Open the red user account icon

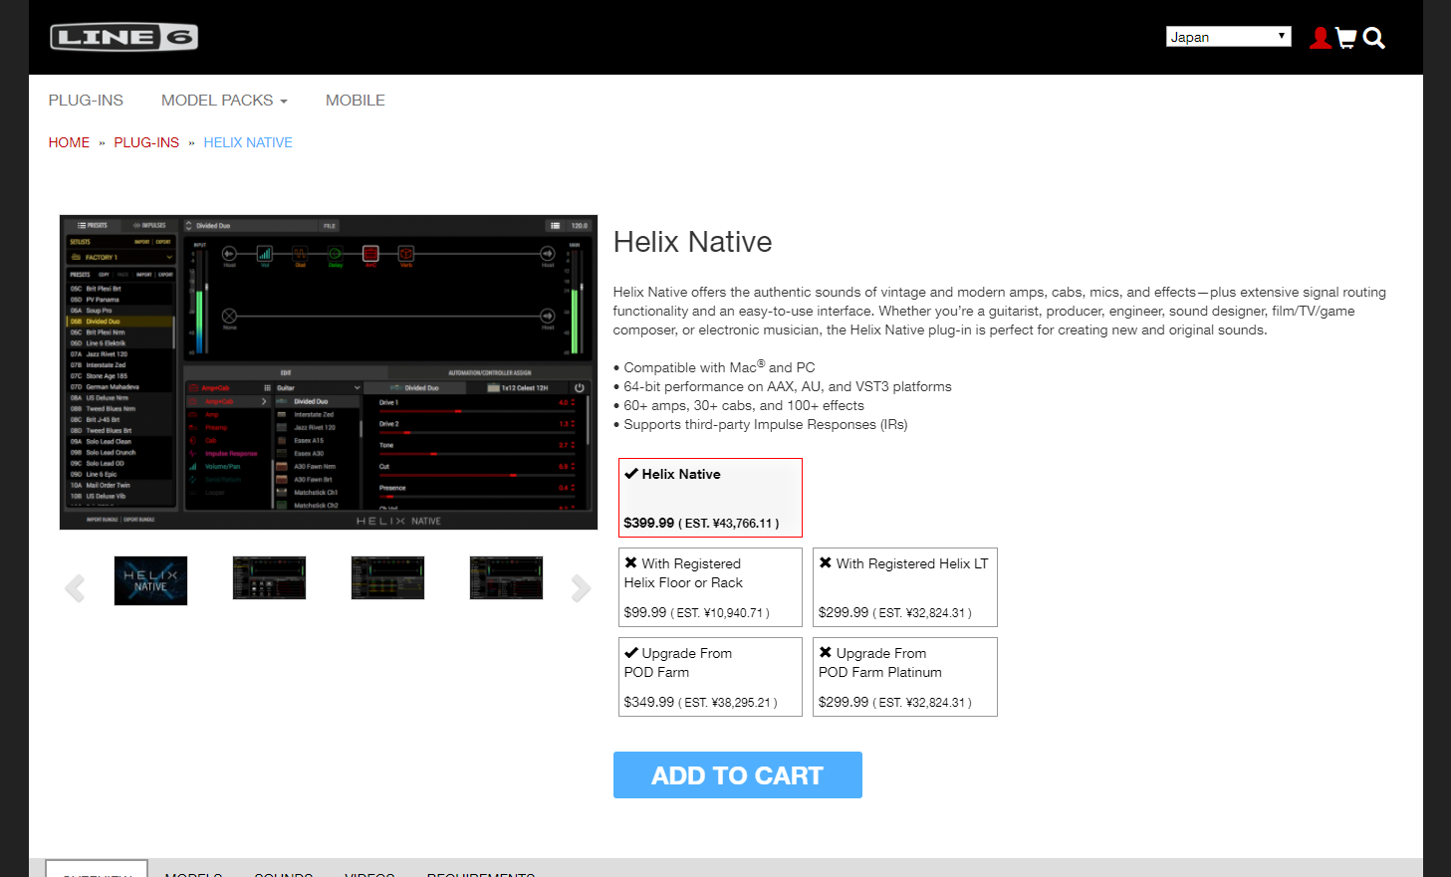1321,38
